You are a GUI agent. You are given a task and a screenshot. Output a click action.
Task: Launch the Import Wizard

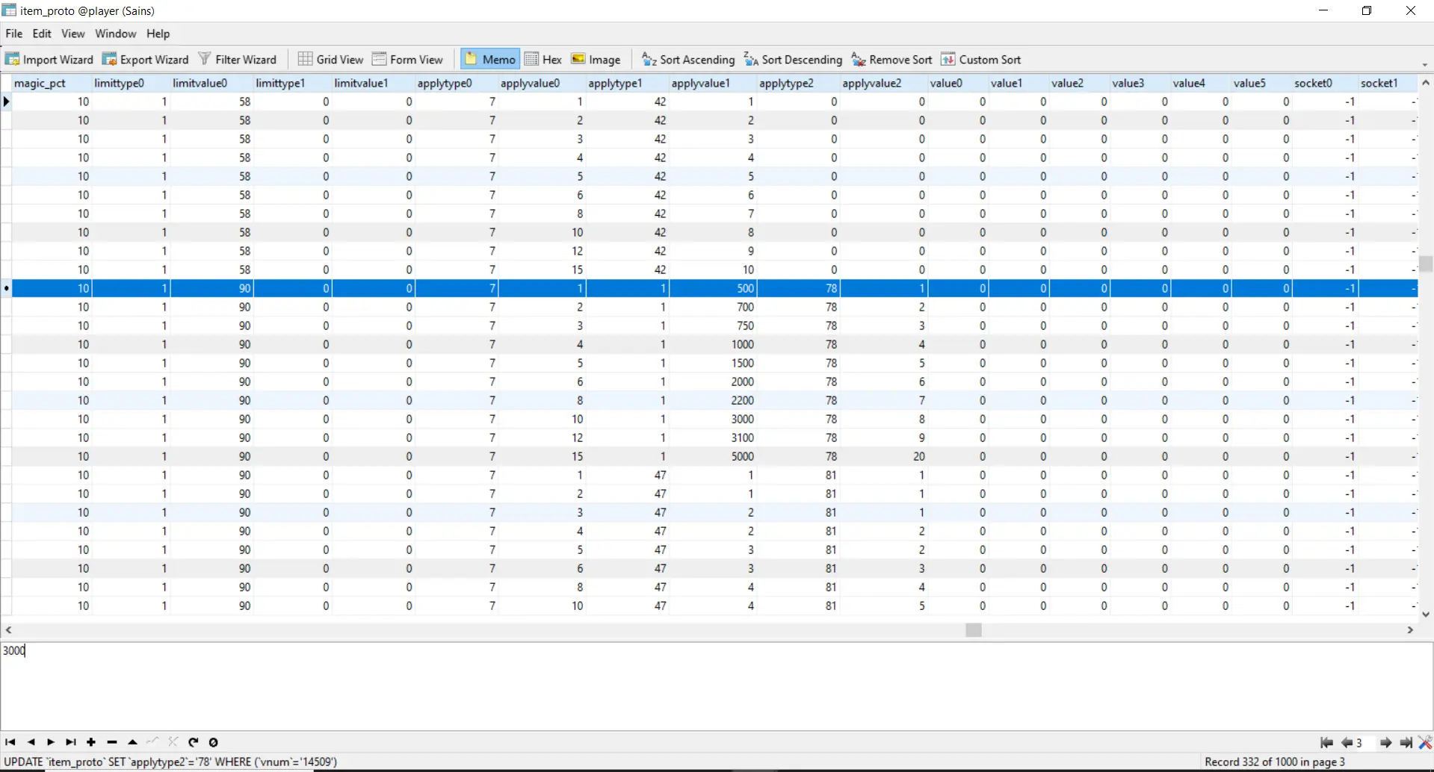point(49,60)
